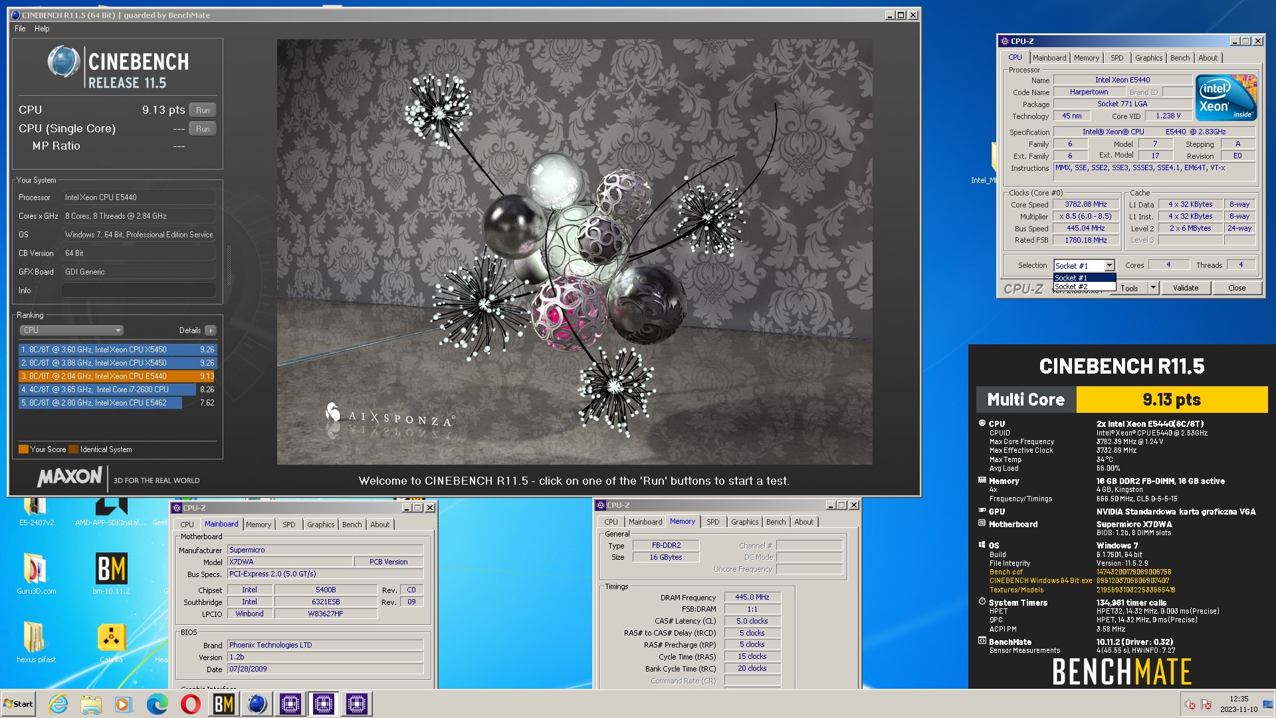Image resolution: width=1276 pixels, height=718 pixels.
Task: Switch to BenchMate via the BM taskbar icon
Action: coord(224,704)
